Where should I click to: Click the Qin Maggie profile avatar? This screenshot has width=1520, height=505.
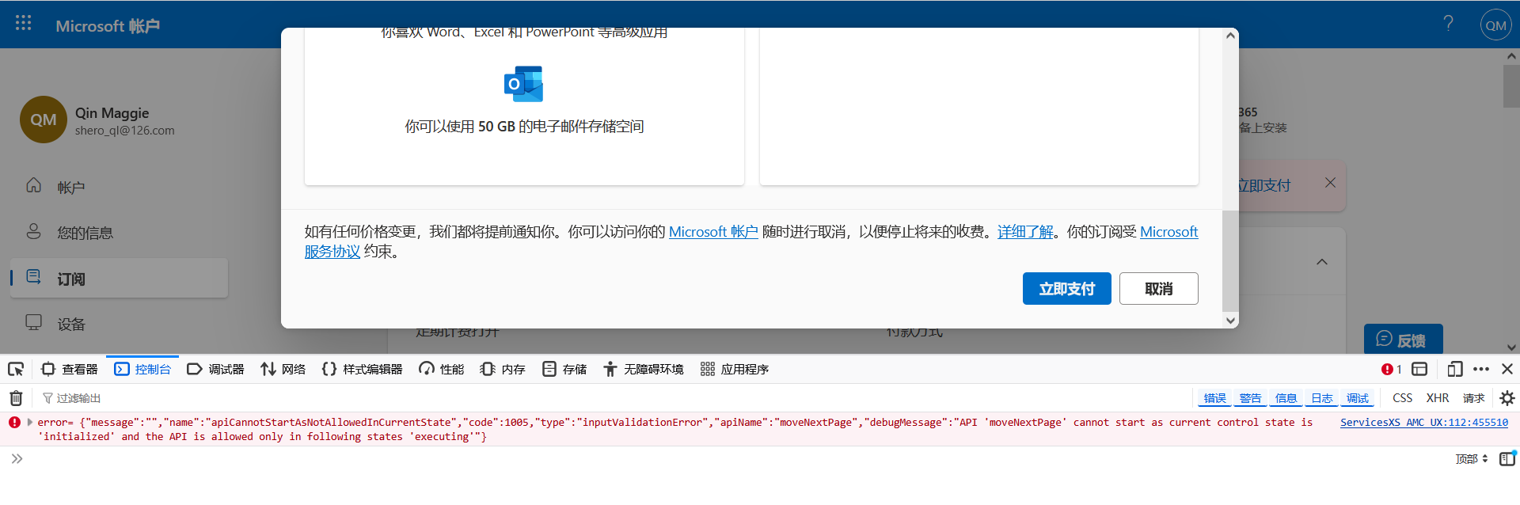coord(44,120)
